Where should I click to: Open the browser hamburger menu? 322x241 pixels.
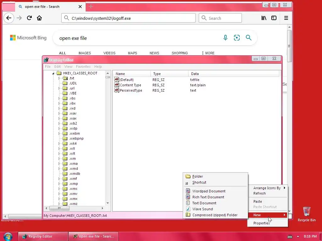click(x=286, y=18)
